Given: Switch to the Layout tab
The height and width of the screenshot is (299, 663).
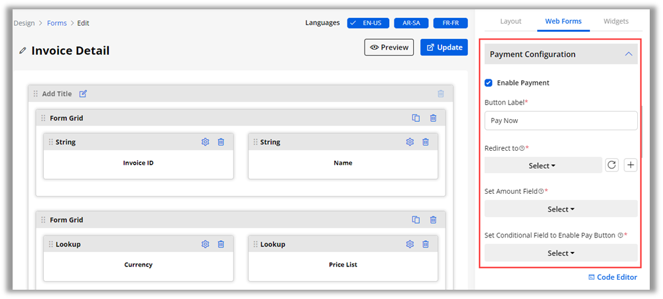Looking at the screenshot, I should [511, 21].
